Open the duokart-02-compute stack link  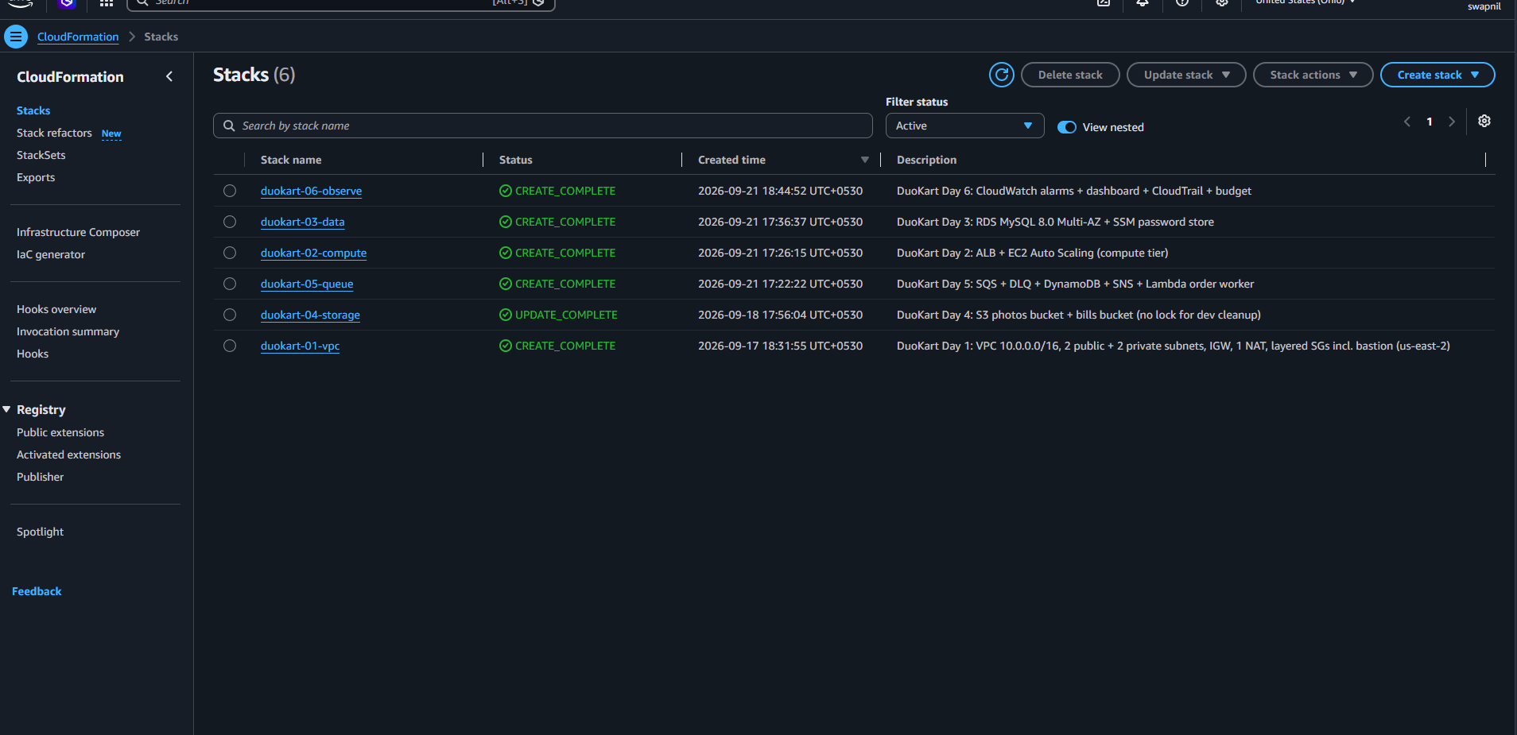[313, 253]
